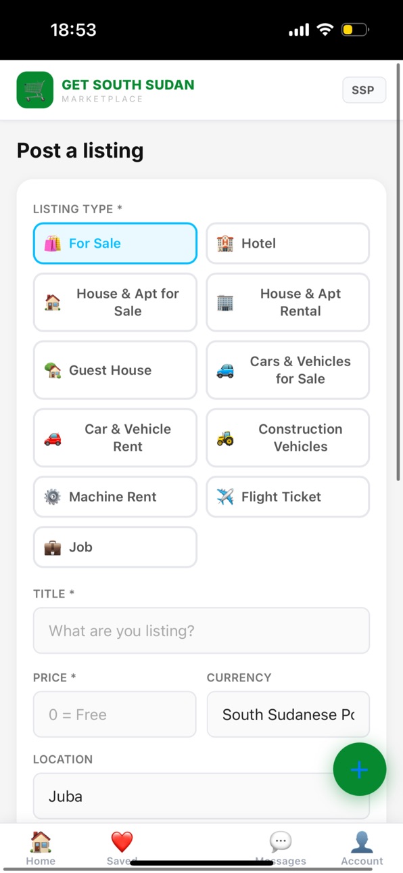The image size is (403, 873).
Task: Choose Cars & Vehicles for Sale type
Action: pos(288,370)
